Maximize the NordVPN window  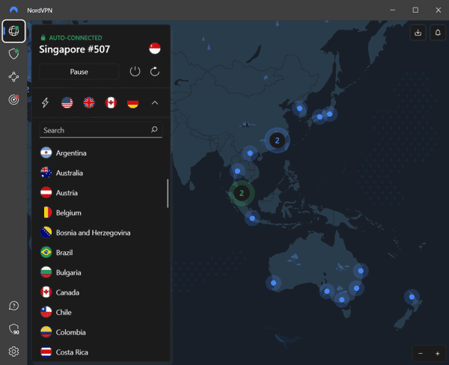tap(415, 10)
